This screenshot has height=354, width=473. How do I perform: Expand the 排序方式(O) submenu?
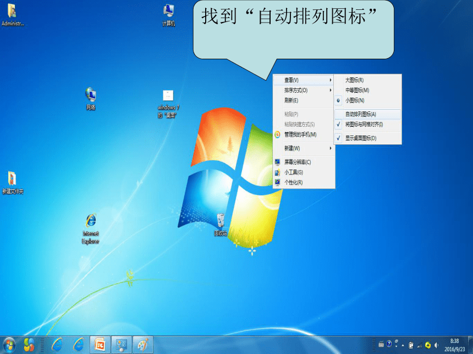click(304, 91)
